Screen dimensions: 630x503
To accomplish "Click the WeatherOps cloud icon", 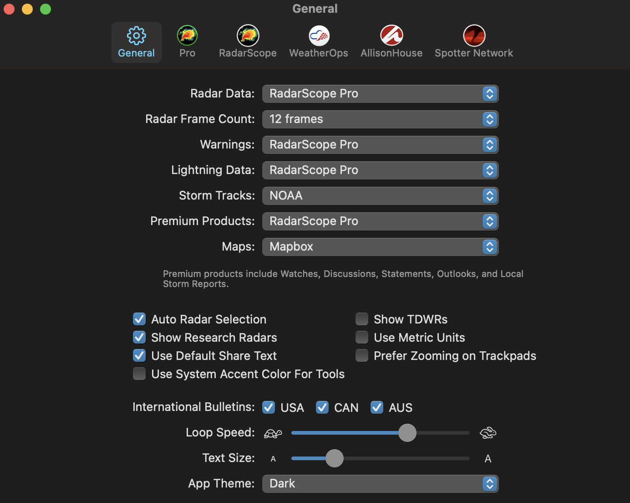I will tap(318, 35).
